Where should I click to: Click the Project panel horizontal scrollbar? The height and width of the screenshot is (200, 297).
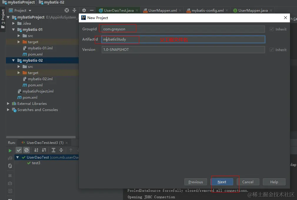[41, 137]
